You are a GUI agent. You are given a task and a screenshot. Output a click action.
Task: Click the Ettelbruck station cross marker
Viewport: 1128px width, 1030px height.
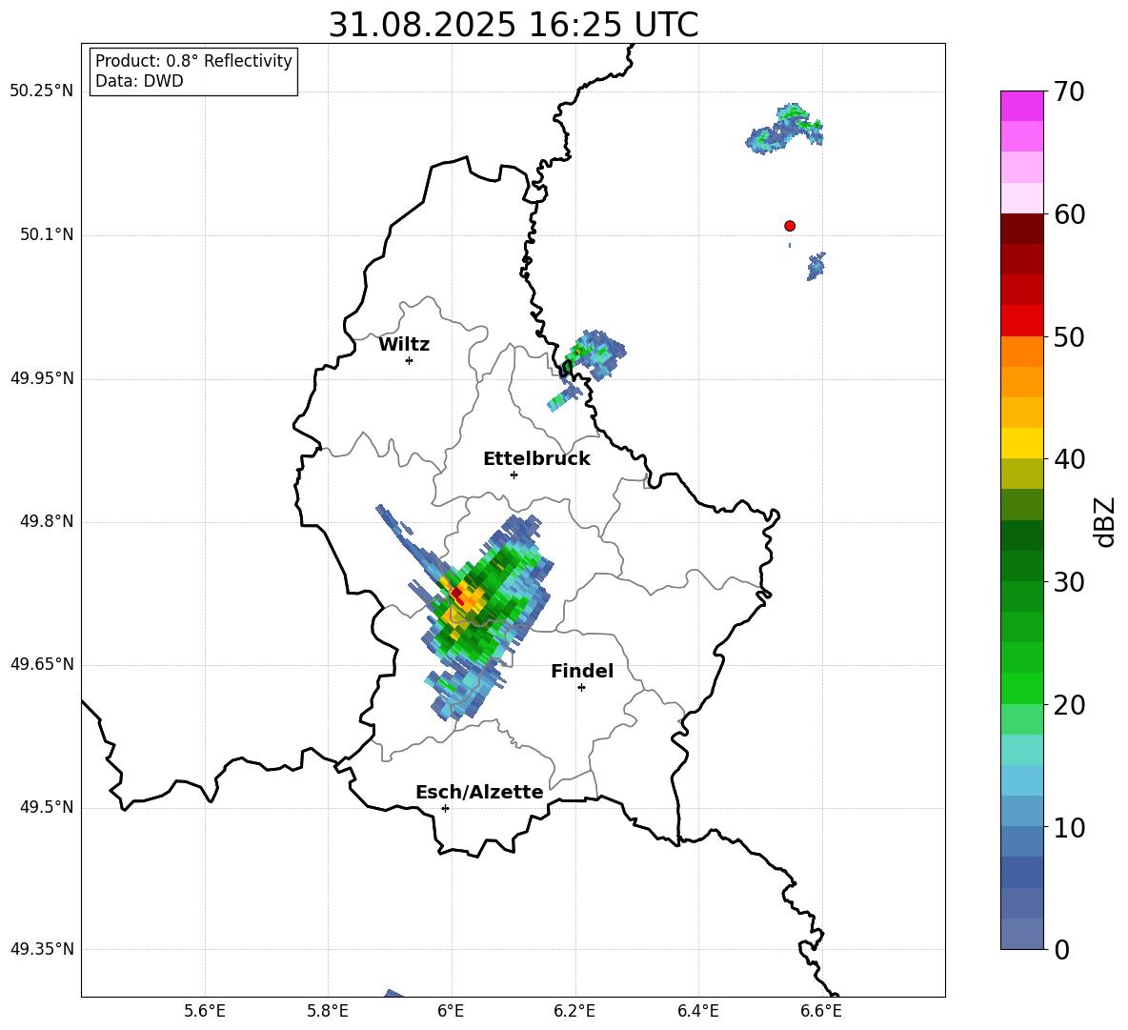(514, 475)
